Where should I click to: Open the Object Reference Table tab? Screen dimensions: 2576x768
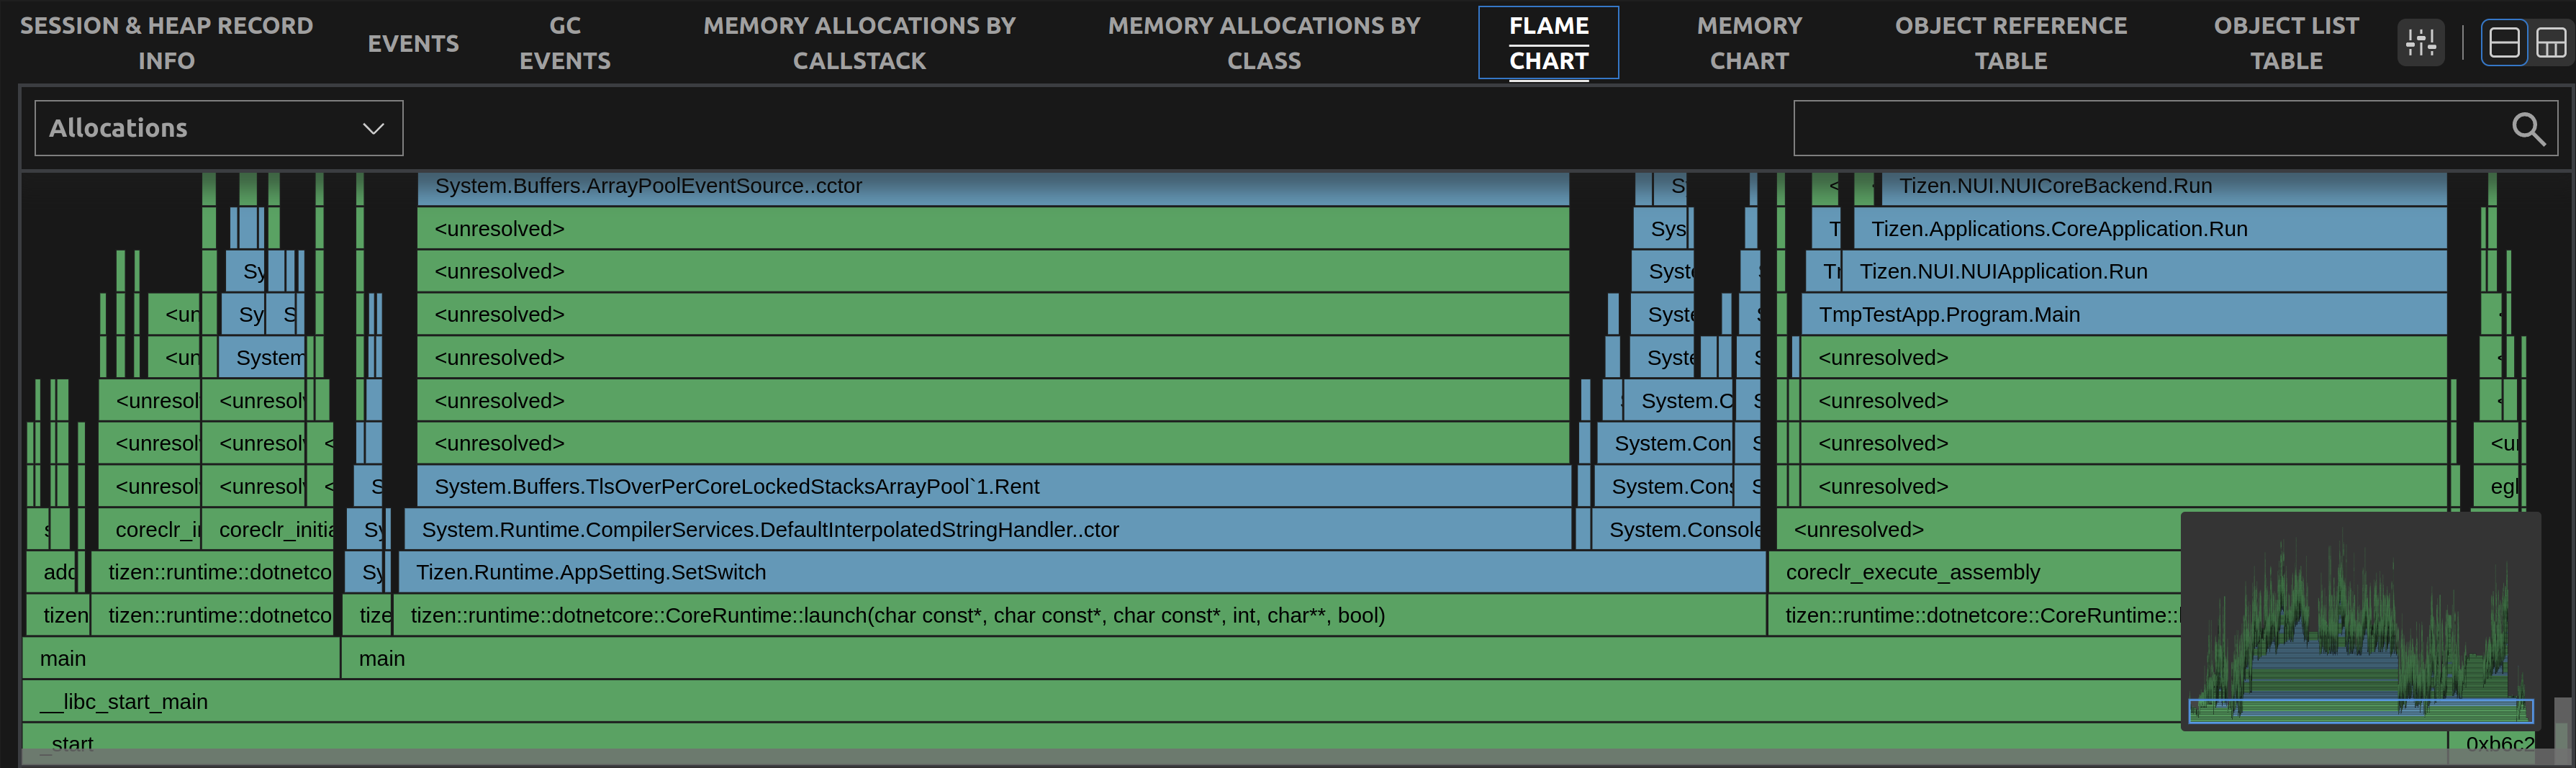tap(2010, 42)
